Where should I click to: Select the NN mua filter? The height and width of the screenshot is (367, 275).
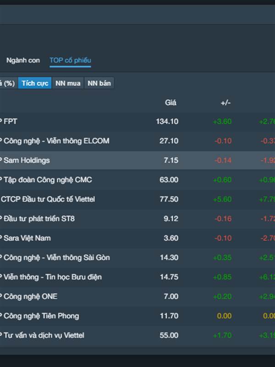(68, 83)
